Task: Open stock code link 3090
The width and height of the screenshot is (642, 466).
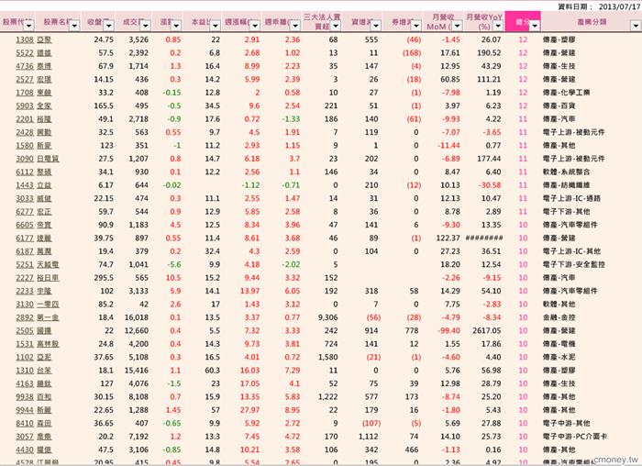Action: (25, 159)
